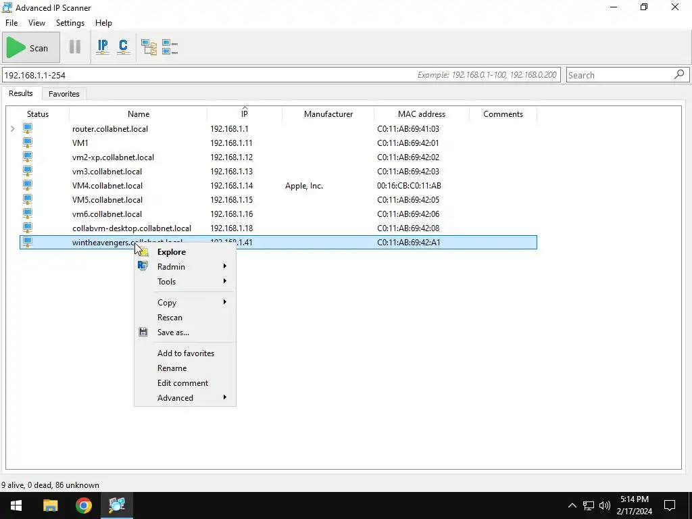692x519 pixels.
Task: Select IP address 192.168.1.14
Action: (x=231, y=185)
